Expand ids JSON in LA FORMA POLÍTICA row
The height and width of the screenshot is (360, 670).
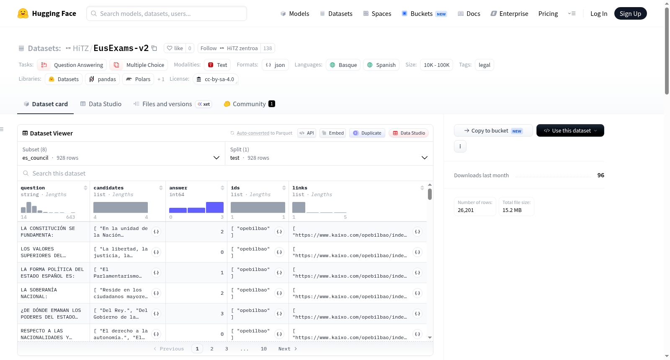tap(279, 273)
